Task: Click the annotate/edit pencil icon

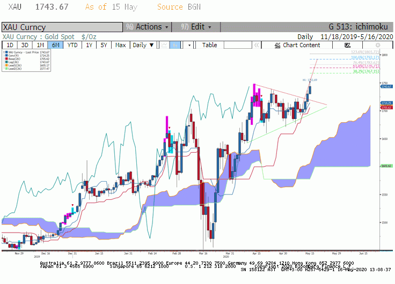Action: tap(347, 45)
